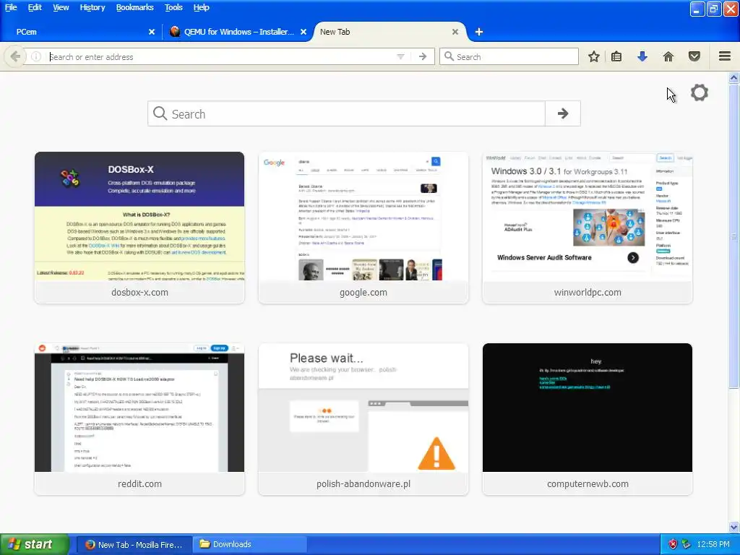Open the History menu
Image resolution: width=740 pixels, height=555 pixels.
click(92, 7)
